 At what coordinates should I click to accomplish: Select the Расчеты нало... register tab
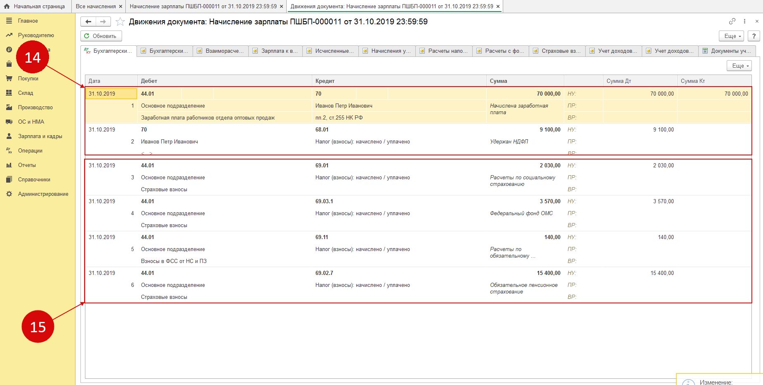pos(444,51)
